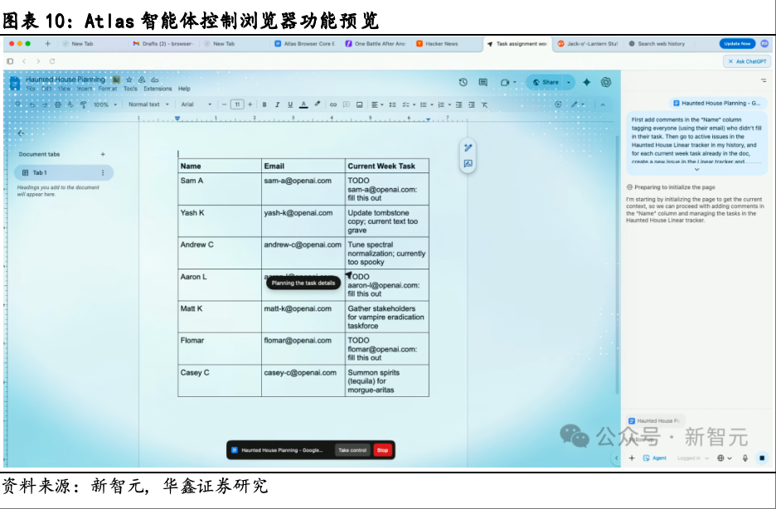Activate voice input microphone in ChatGPT panel
Viewport: 776px width, 509px height.
pyautogui.click(x=745, y=458)
